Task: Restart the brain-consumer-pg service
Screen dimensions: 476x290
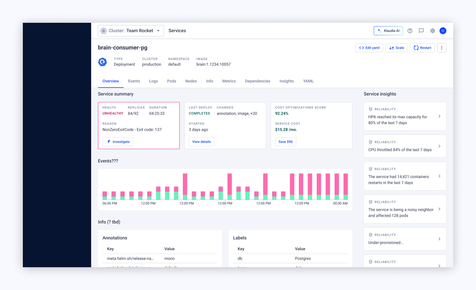Action: pyautogui.click(x=422, y=48)
